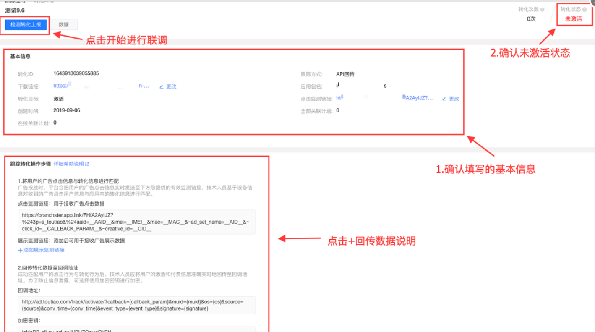
Task: Click the 检测转化上报 button
Action: pyautogui.click(x=26, y=25)
